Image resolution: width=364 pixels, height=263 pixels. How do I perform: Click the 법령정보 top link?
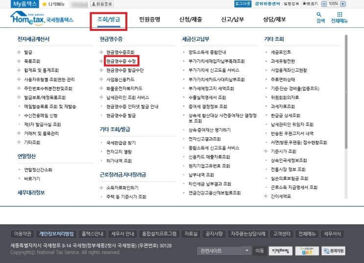pyautogui.click(x=291, y=4)
